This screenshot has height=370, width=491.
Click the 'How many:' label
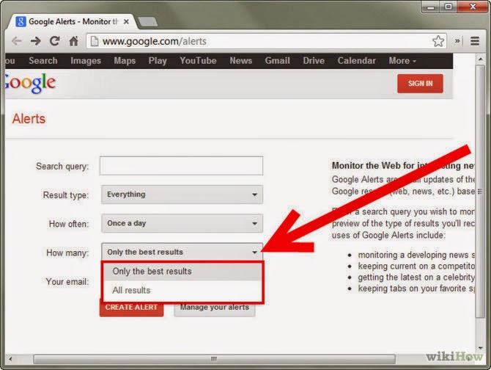click(67, 253)
